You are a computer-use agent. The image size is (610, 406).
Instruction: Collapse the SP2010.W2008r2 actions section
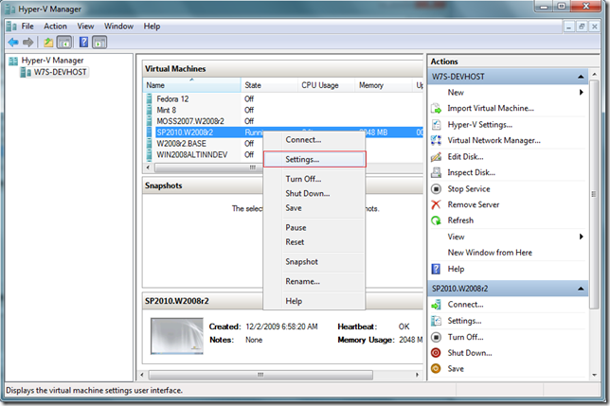point(581,289)
